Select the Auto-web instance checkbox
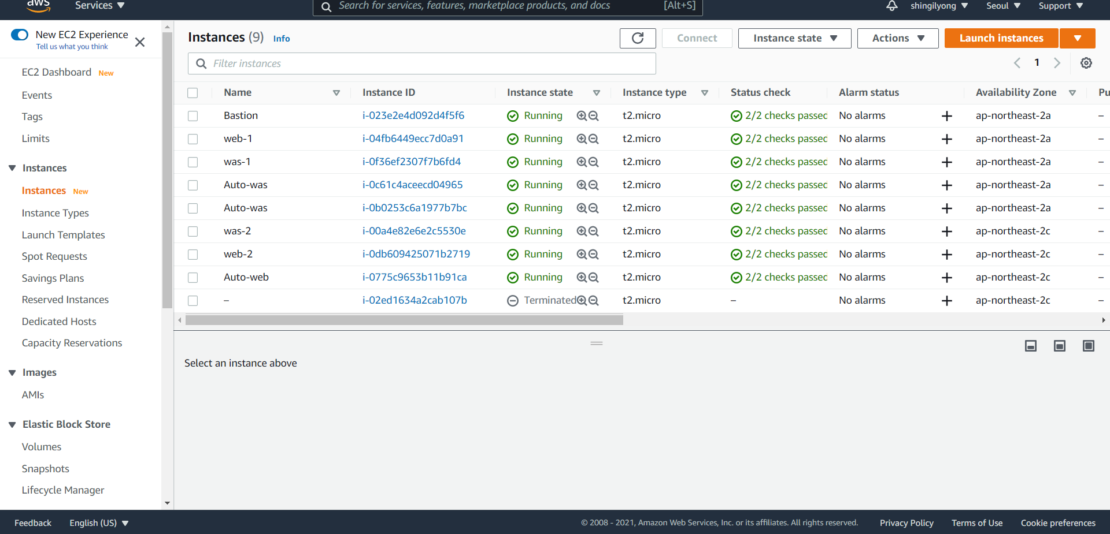The width and height of the screenshot is (1110, 534). [193, 278]
